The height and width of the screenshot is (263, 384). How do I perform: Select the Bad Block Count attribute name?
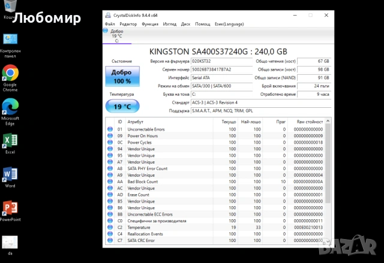pos(143,182)
